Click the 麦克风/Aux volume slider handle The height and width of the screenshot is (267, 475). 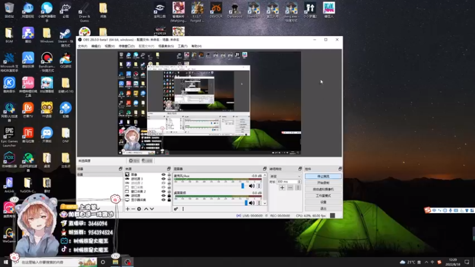pos(242,186)
